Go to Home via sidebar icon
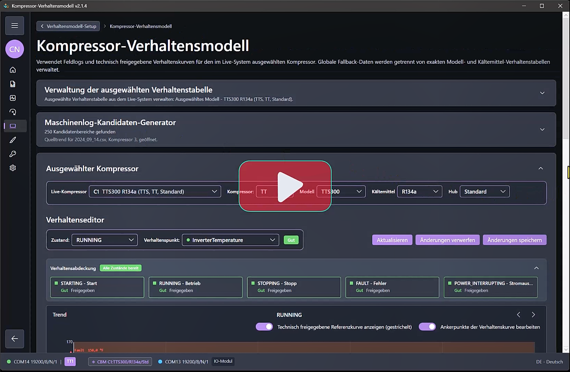 13,70
